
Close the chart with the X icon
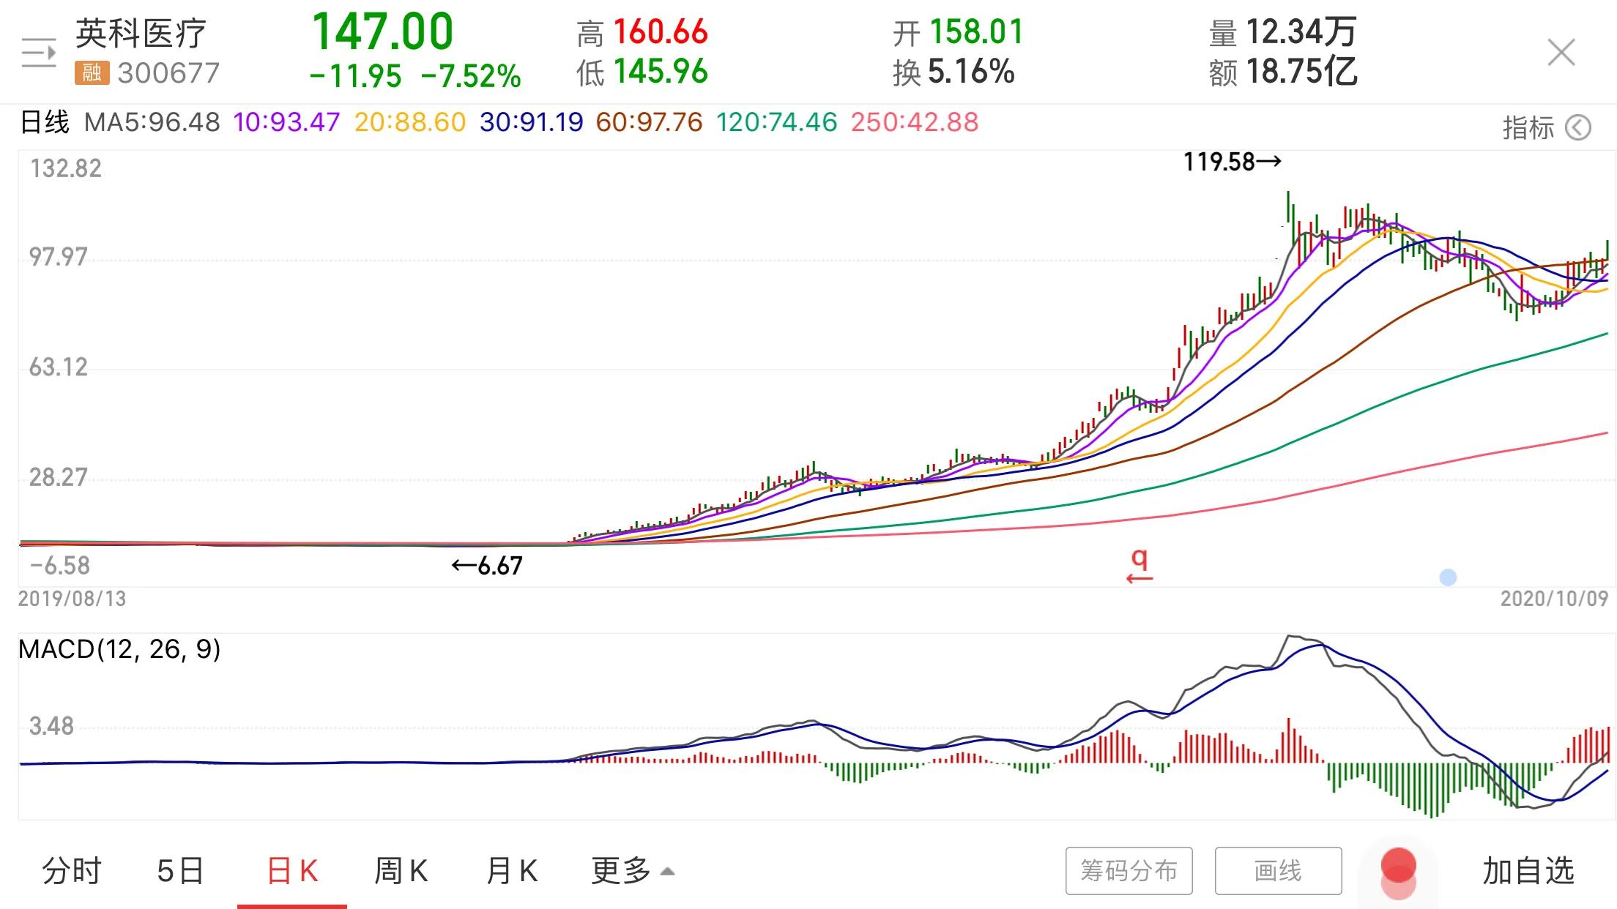1561,53
